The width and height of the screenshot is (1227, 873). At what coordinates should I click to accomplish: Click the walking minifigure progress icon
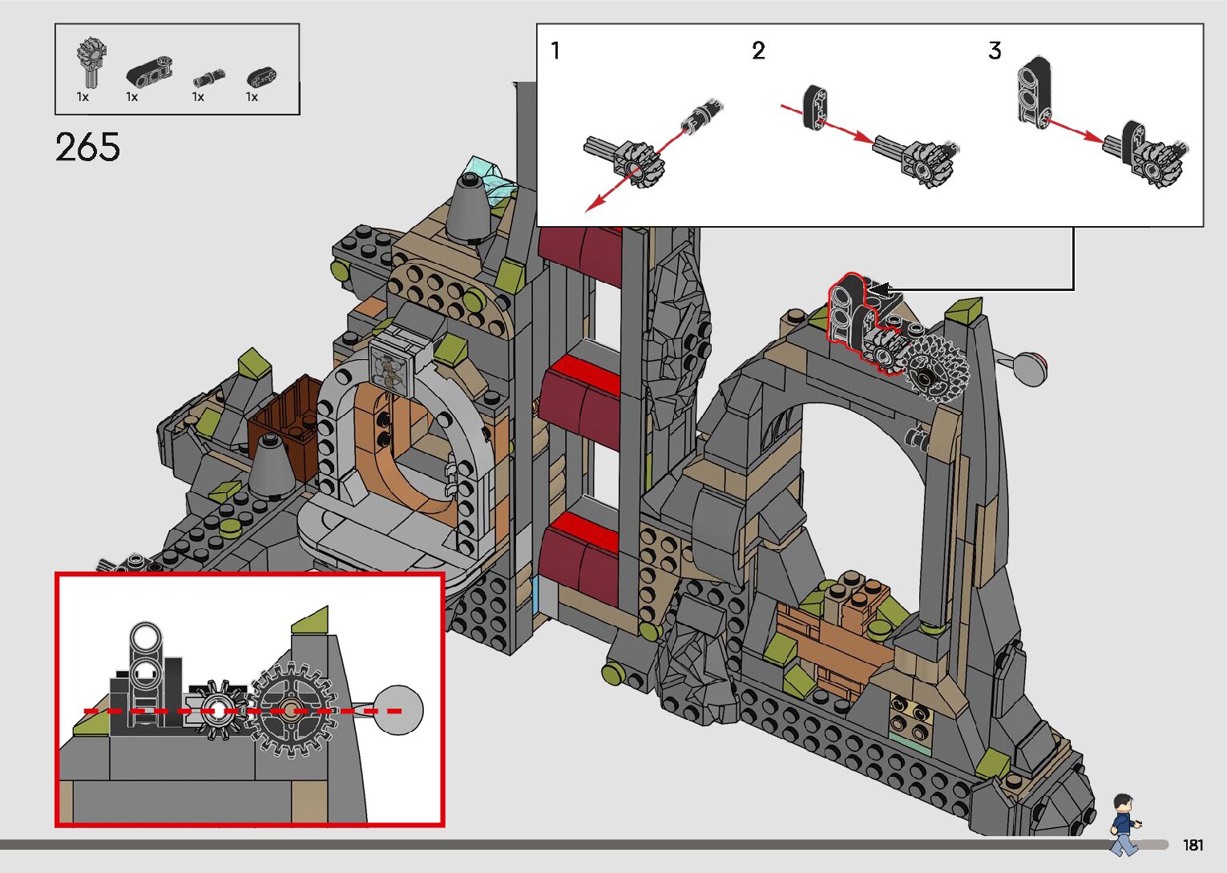point(1124,823)
